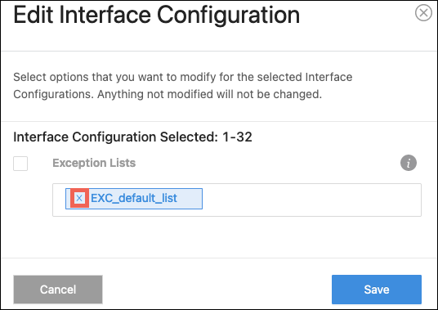The height and width of the screenshot is (310, 438).
Task: Show help via the circled i icon
Action: click(x=409, y=163)
